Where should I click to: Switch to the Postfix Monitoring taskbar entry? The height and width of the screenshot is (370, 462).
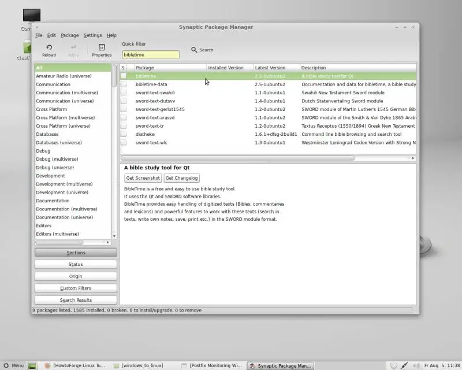click(212, 365)
